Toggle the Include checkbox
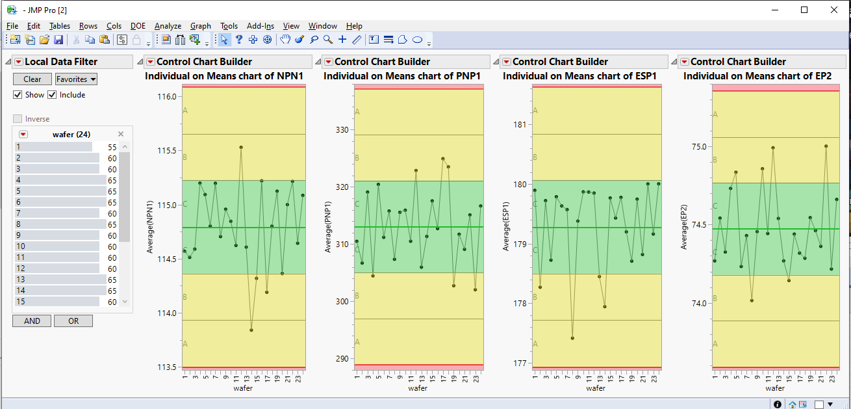Image resolution: width=851 pixels, height=409 pixels. 51,94
